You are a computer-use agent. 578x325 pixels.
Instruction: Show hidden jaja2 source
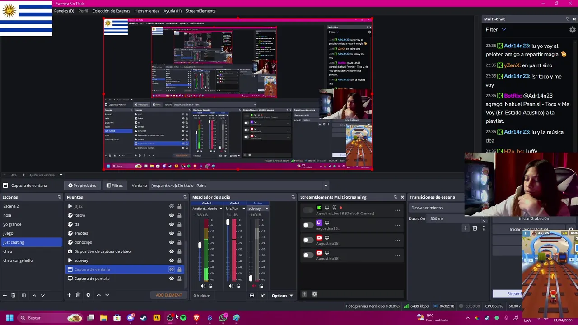[x=172, y=206]
